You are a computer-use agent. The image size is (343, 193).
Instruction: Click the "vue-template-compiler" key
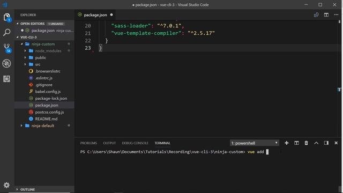pos(146,33)
